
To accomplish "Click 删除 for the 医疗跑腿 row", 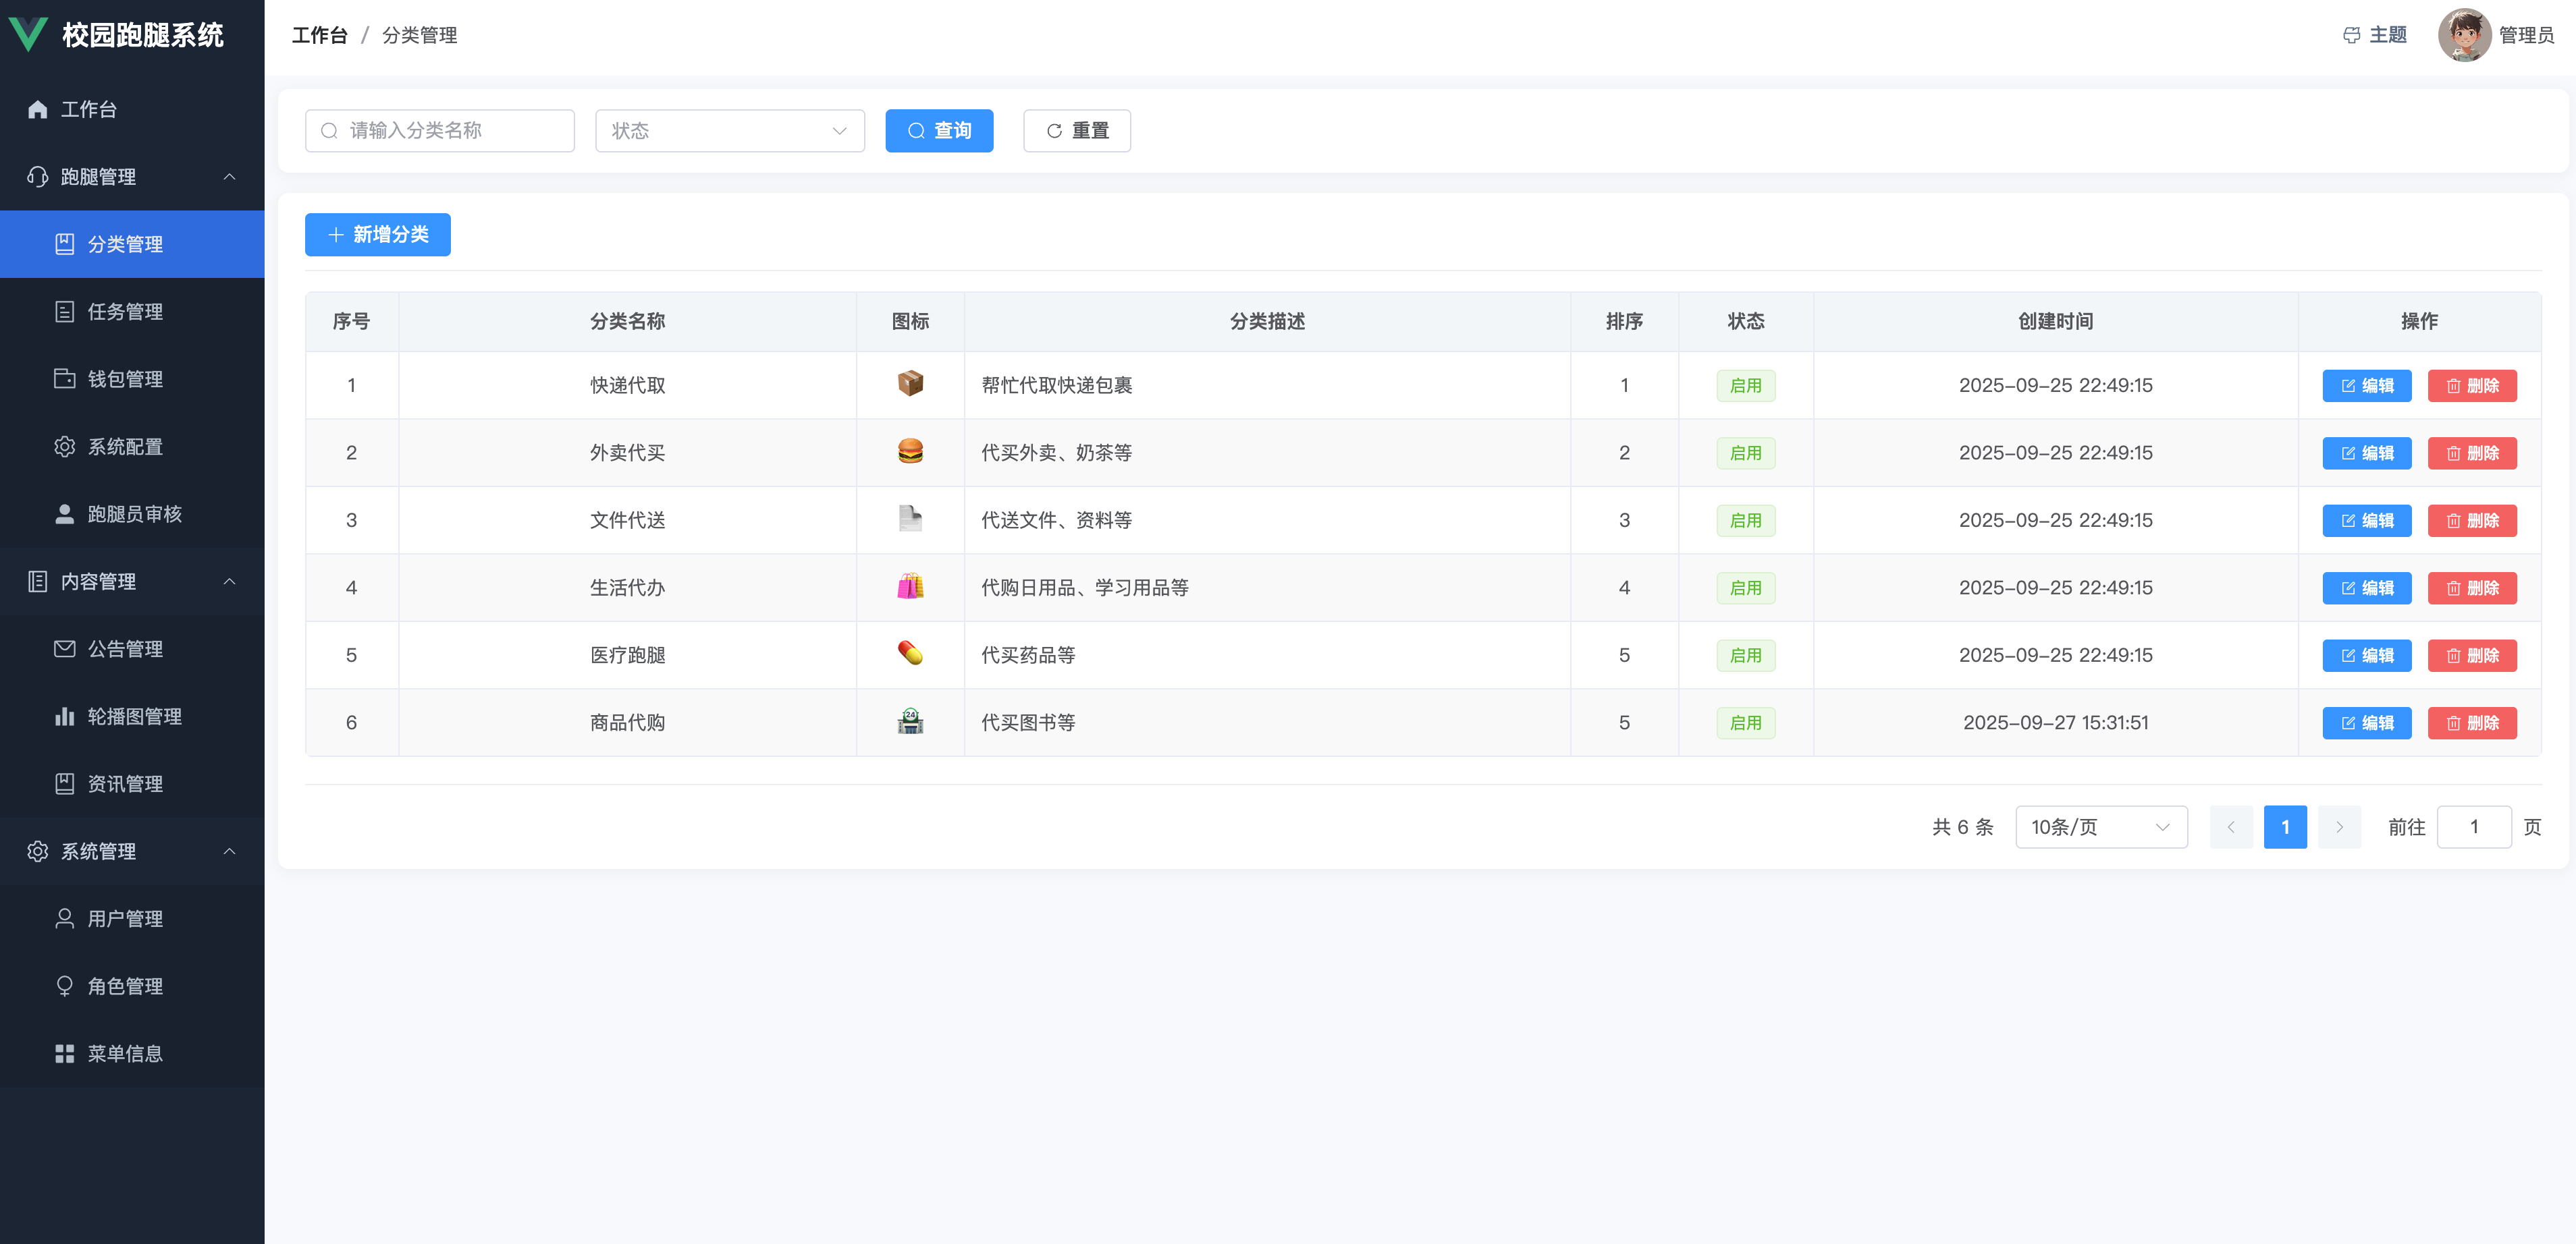I will tap(2471, 656).
